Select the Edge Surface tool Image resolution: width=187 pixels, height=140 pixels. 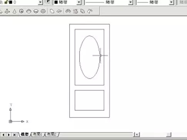(90, 11)
